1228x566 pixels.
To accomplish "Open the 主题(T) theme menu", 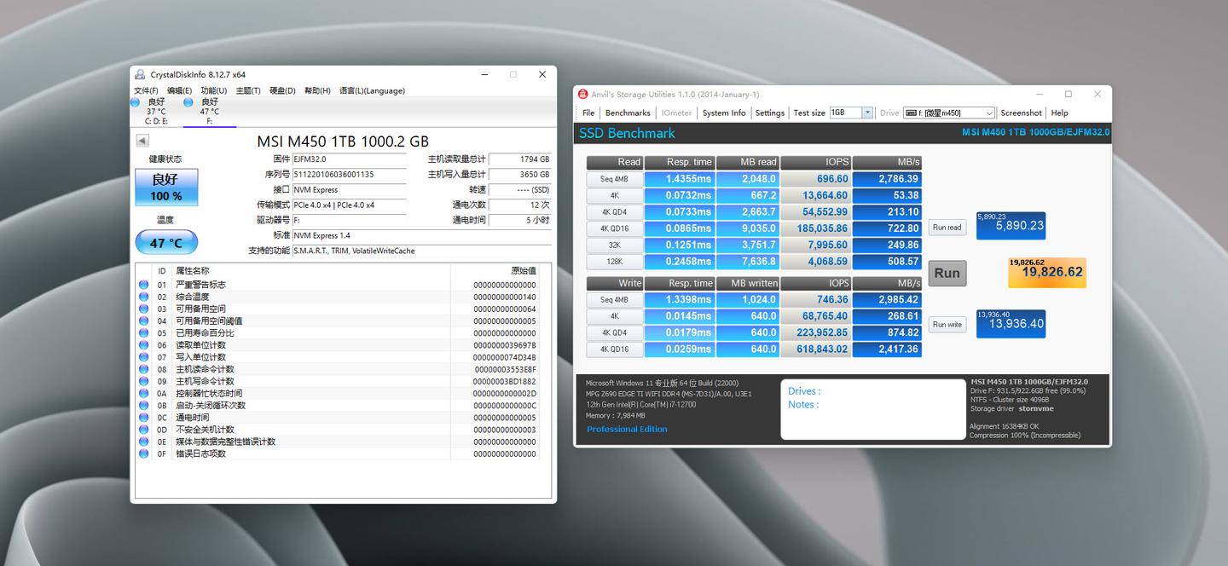I will 247,90.
